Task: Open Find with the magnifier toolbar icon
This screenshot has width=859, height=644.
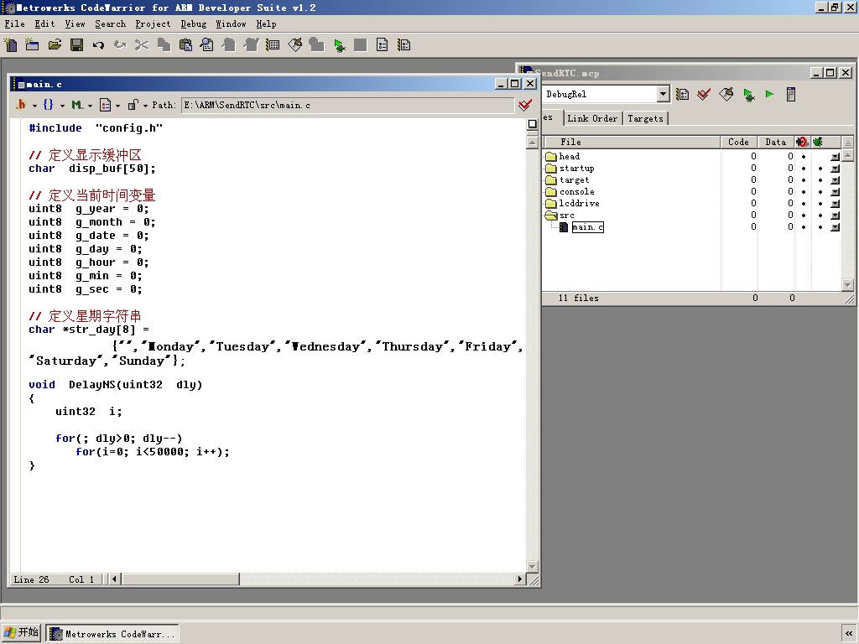Action: tap(207, 45)
